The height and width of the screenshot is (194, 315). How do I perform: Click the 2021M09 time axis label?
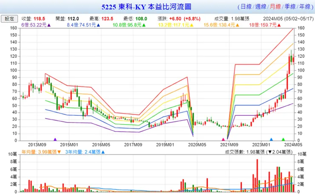pyautogui.click(x=229, y=145)
